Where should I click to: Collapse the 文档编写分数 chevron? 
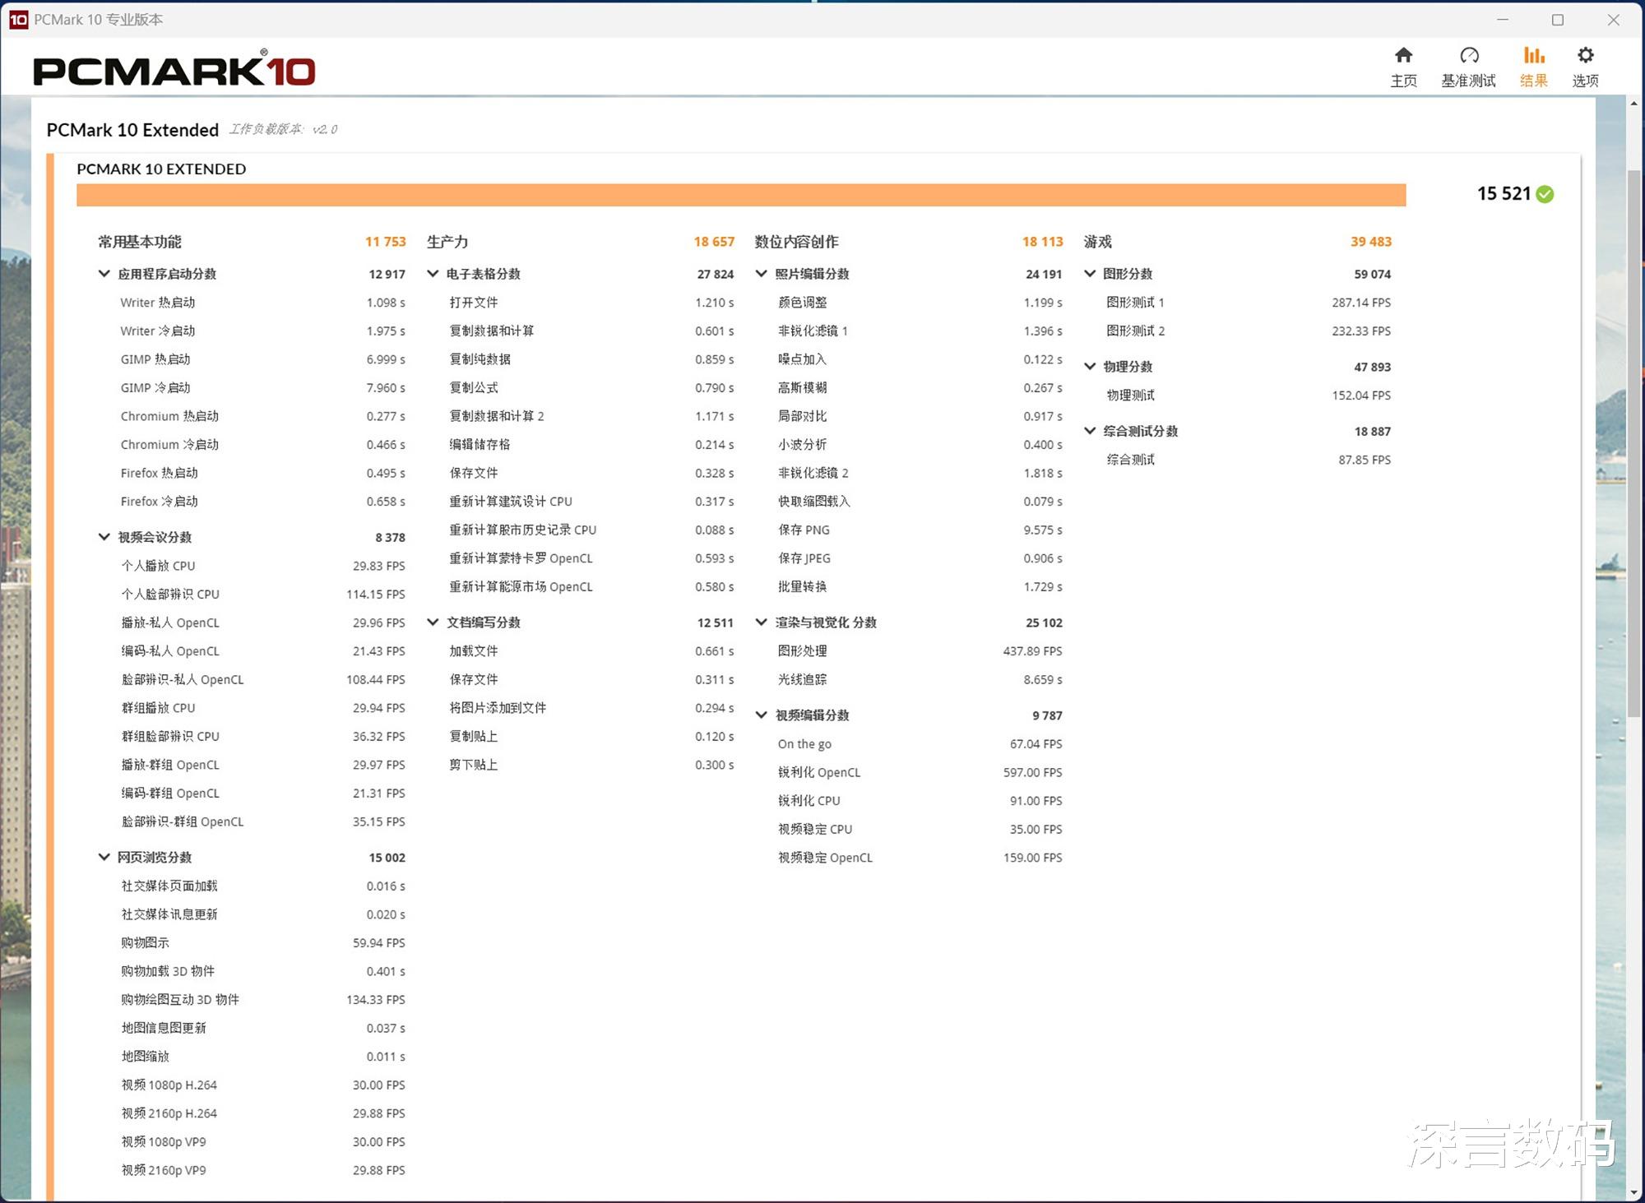click(x=433, y=622)
